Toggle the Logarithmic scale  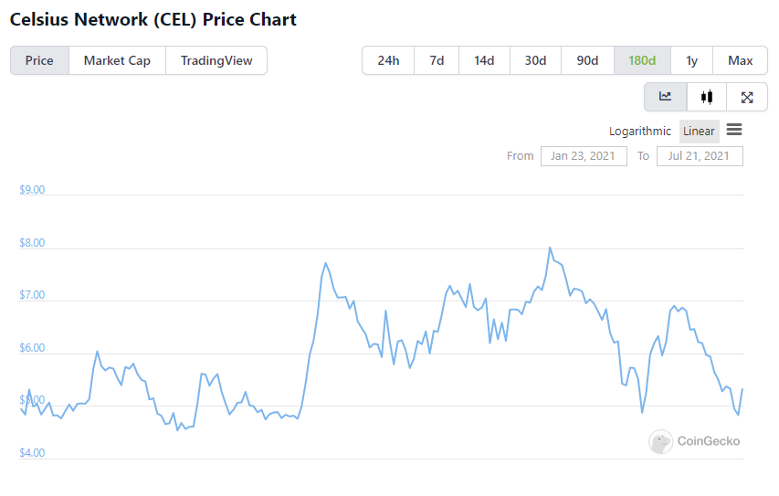click(x=640, y=132)
